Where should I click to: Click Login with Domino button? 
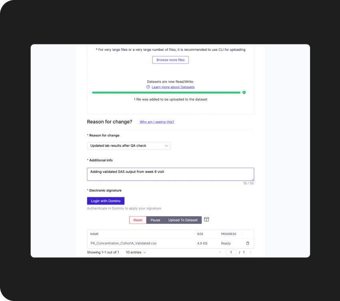click(x=106, y=201)
